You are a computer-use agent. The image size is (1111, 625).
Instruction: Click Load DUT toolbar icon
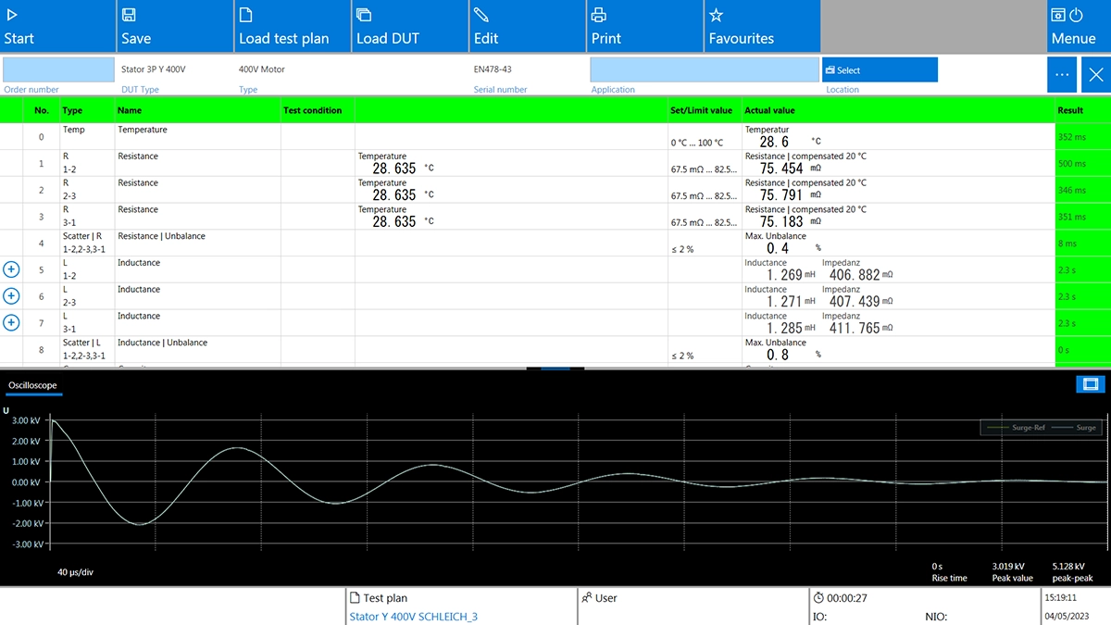[x=410, y=26]
